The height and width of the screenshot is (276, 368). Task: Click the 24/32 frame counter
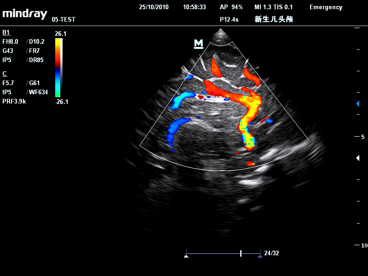pyautogui.click(x=271, y=253)
